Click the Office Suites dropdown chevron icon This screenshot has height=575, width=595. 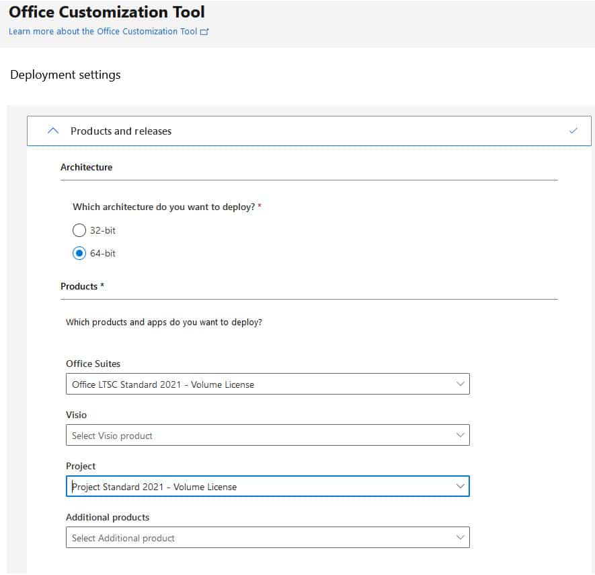click(461, 384)
